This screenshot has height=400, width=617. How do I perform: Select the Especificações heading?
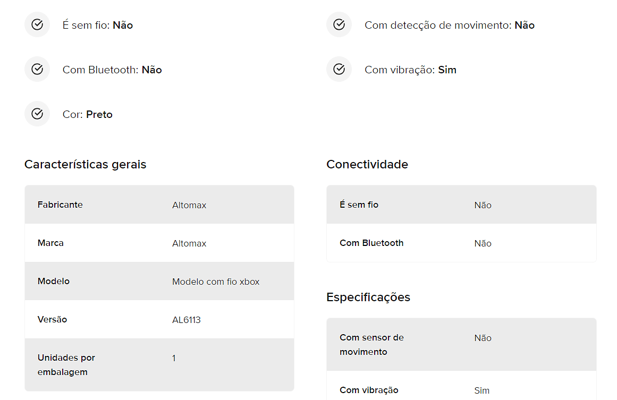[x=368, y=297]
